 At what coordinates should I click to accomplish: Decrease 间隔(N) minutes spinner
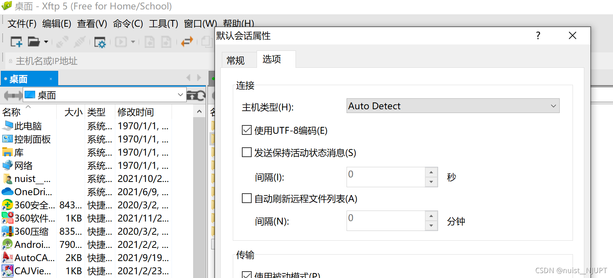431,226
